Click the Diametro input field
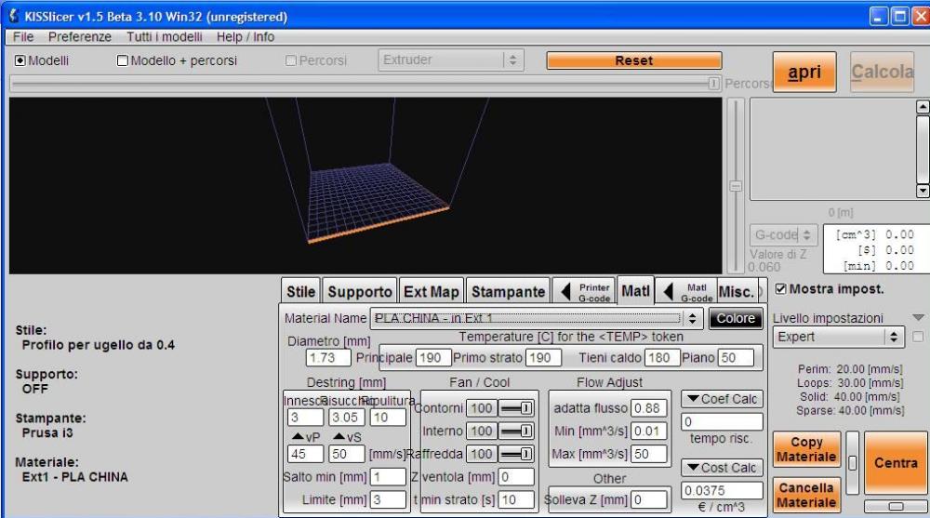 point(327,357)
